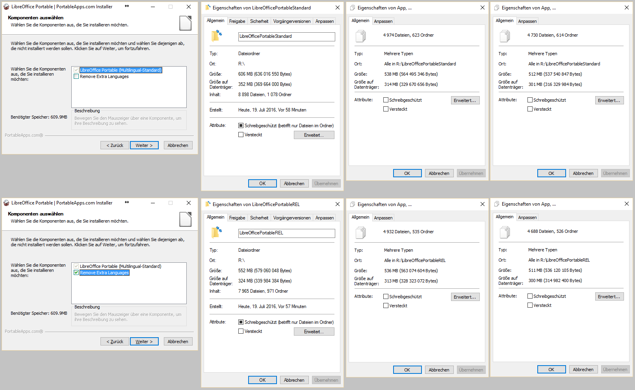Enable Schreibgeschützt in the 4 974 Dateien window
The height and width of the screenshot is (390, 635).
386,100
